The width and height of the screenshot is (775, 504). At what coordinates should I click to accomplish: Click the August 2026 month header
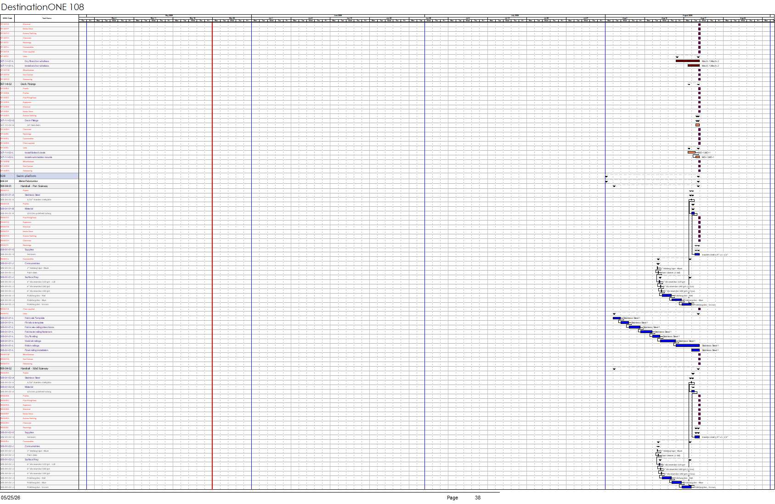(687, 15)
